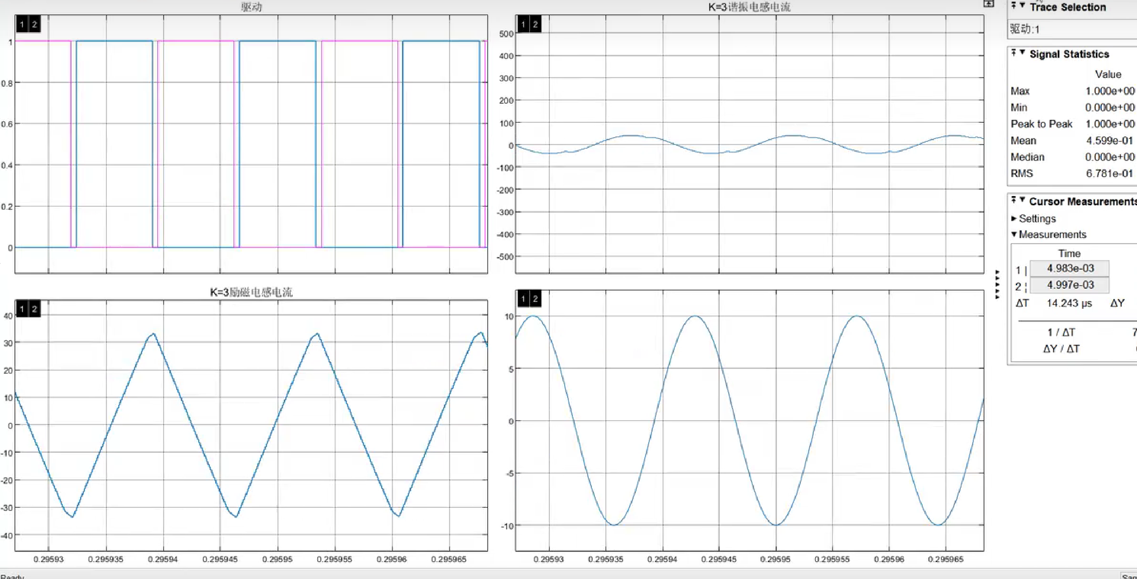Click cursor 1 marker in bottom-right sine plot
The height and width of the screenshot is (579, 1137).
[x=523, y=299]
